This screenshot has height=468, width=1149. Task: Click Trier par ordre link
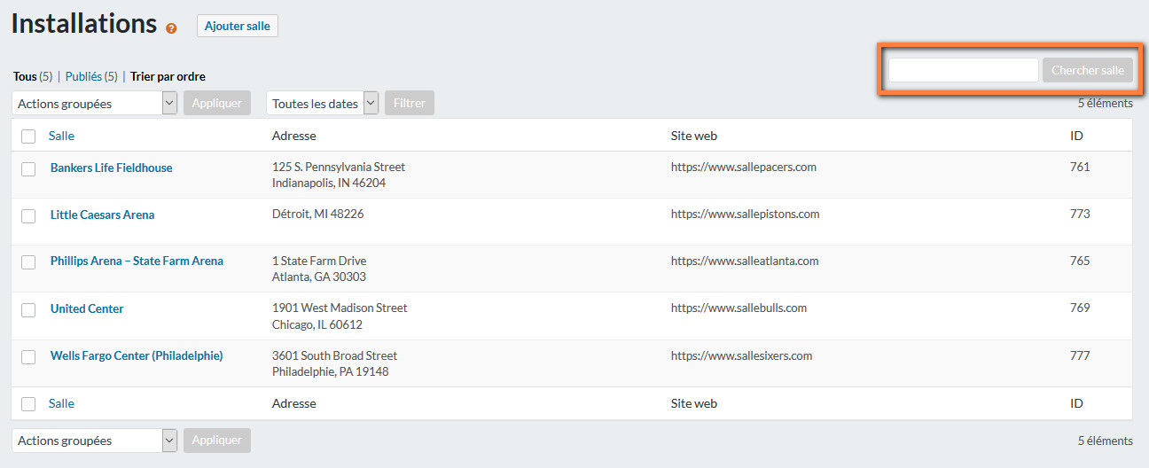[168, 77]
